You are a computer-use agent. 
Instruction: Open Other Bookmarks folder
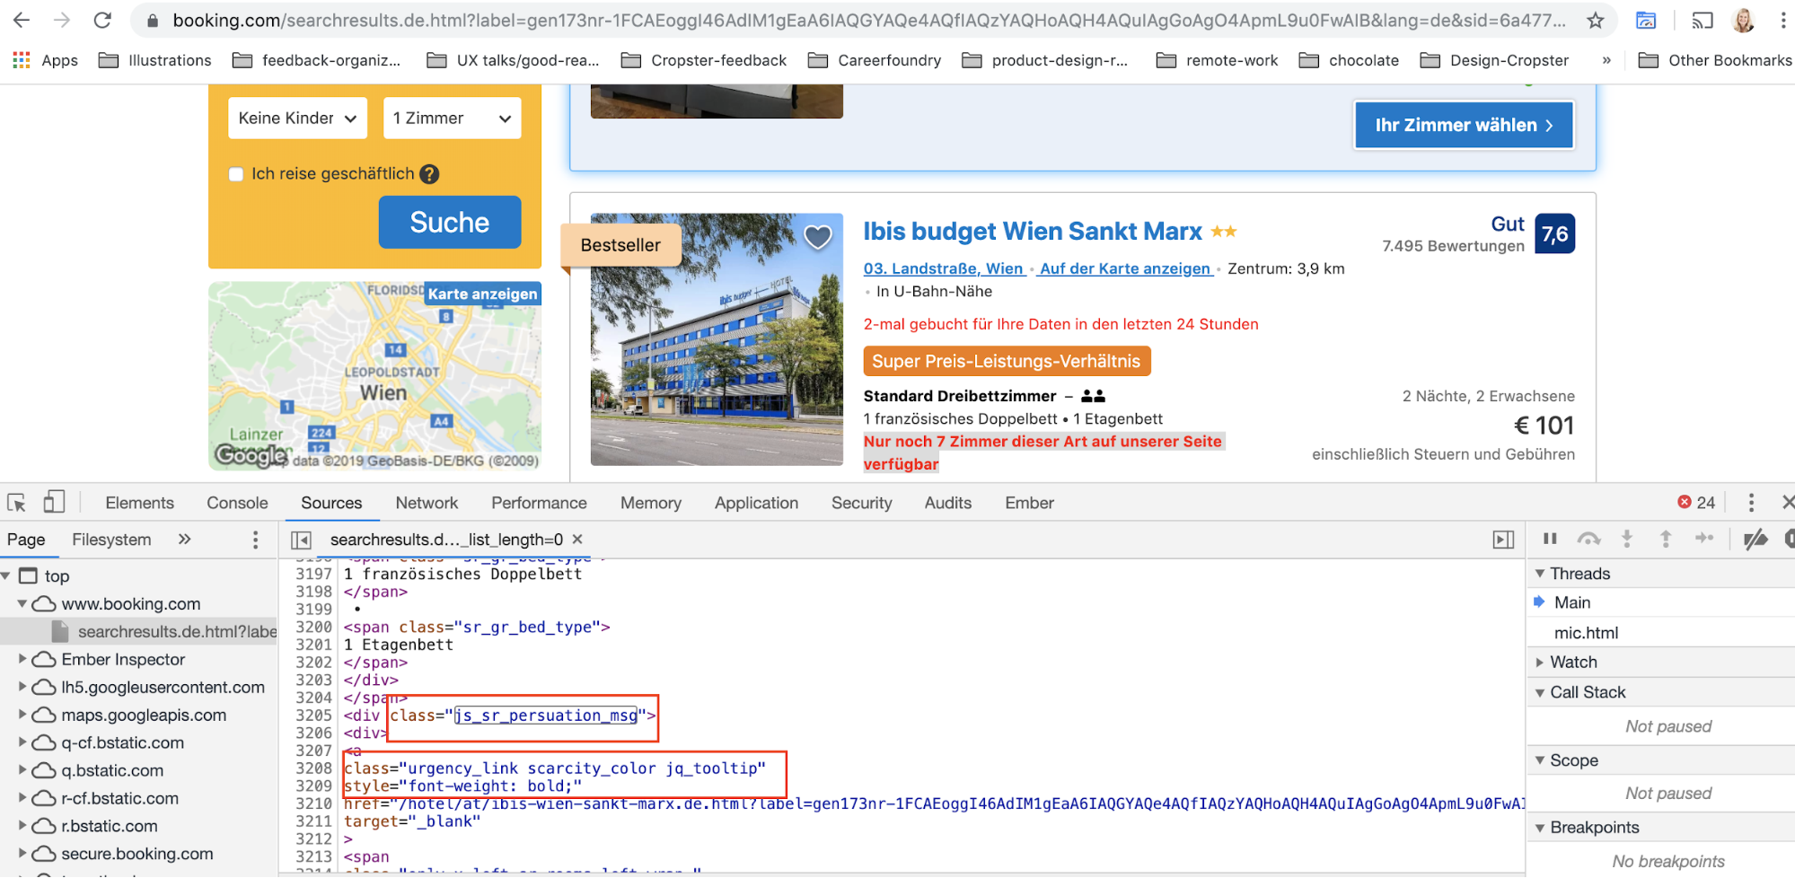[1714, 60]
